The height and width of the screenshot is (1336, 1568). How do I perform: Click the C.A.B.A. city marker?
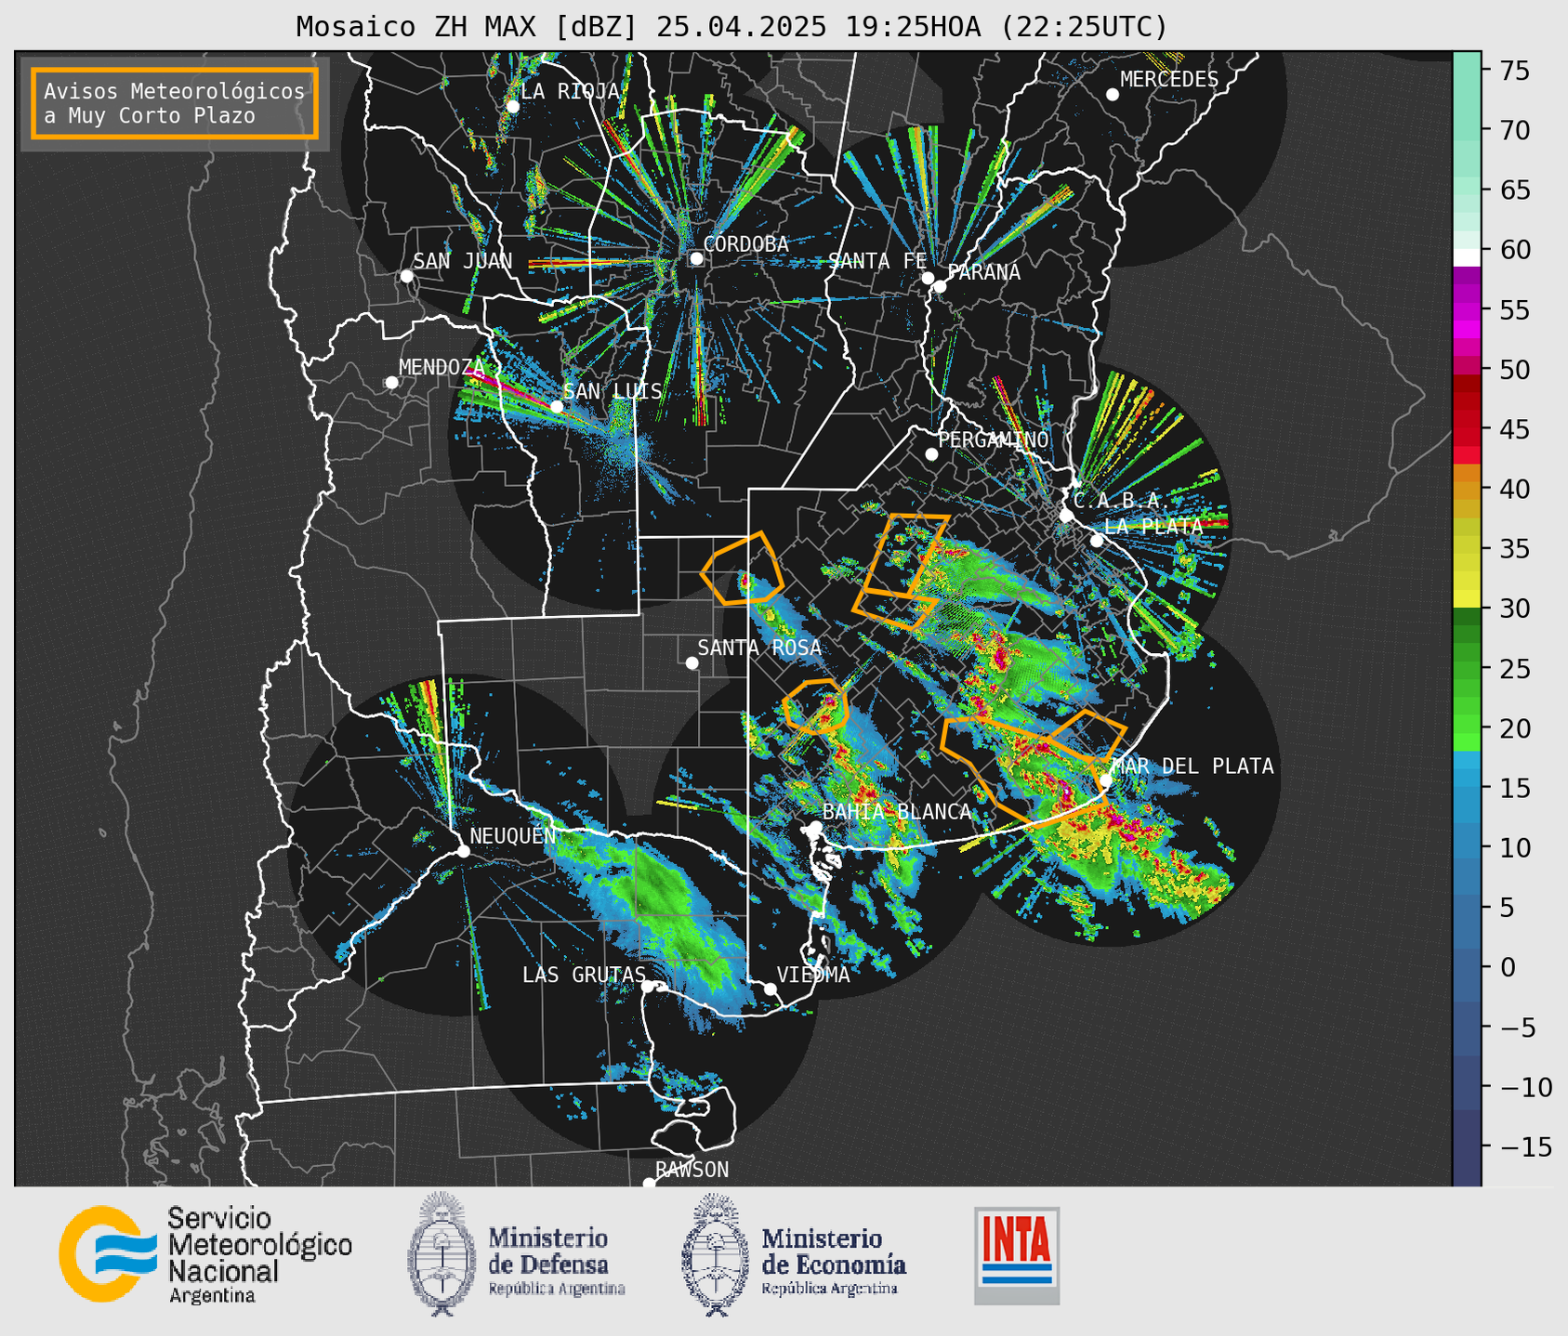(1066, 516)
